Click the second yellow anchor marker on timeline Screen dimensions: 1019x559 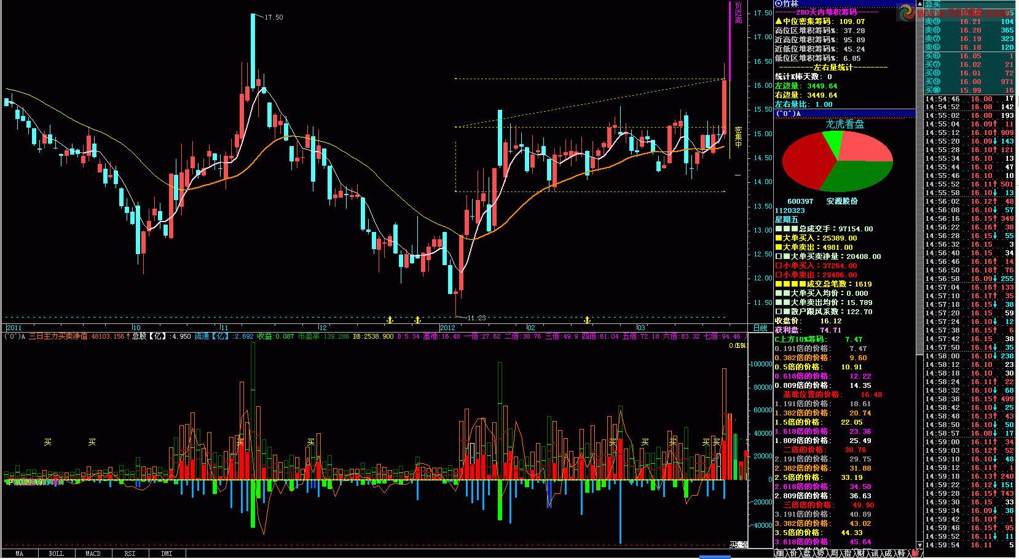pos(418,320)
